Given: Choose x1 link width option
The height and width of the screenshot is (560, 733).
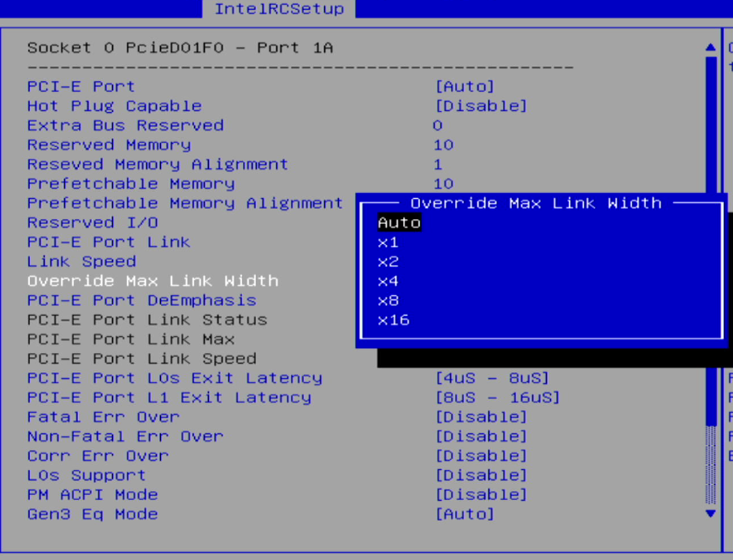Looking at the screenshot, I should [x=388, y=243].
